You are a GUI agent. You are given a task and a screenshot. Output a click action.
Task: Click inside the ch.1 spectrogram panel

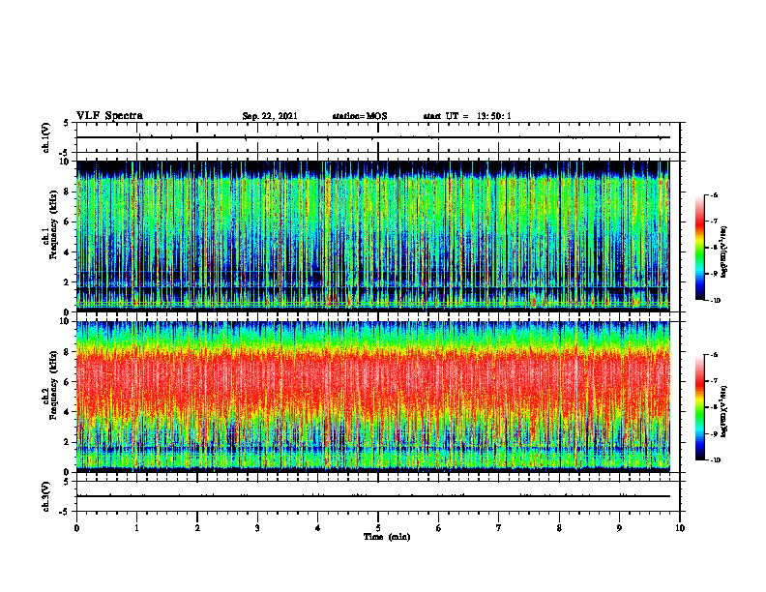(x=373, y=236)
